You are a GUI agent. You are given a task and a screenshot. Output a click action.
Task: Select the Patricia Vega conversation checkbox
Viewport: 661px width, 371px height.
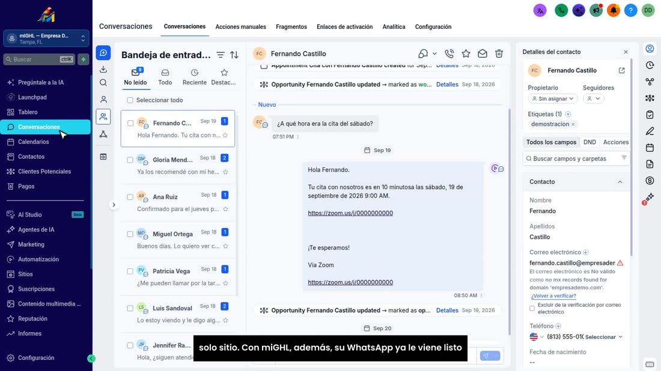coord(130,271)
